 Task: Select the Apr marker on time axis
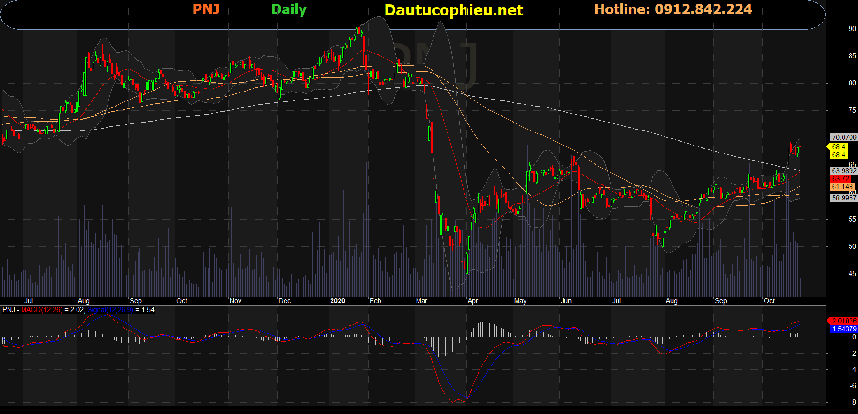point(472,301)
